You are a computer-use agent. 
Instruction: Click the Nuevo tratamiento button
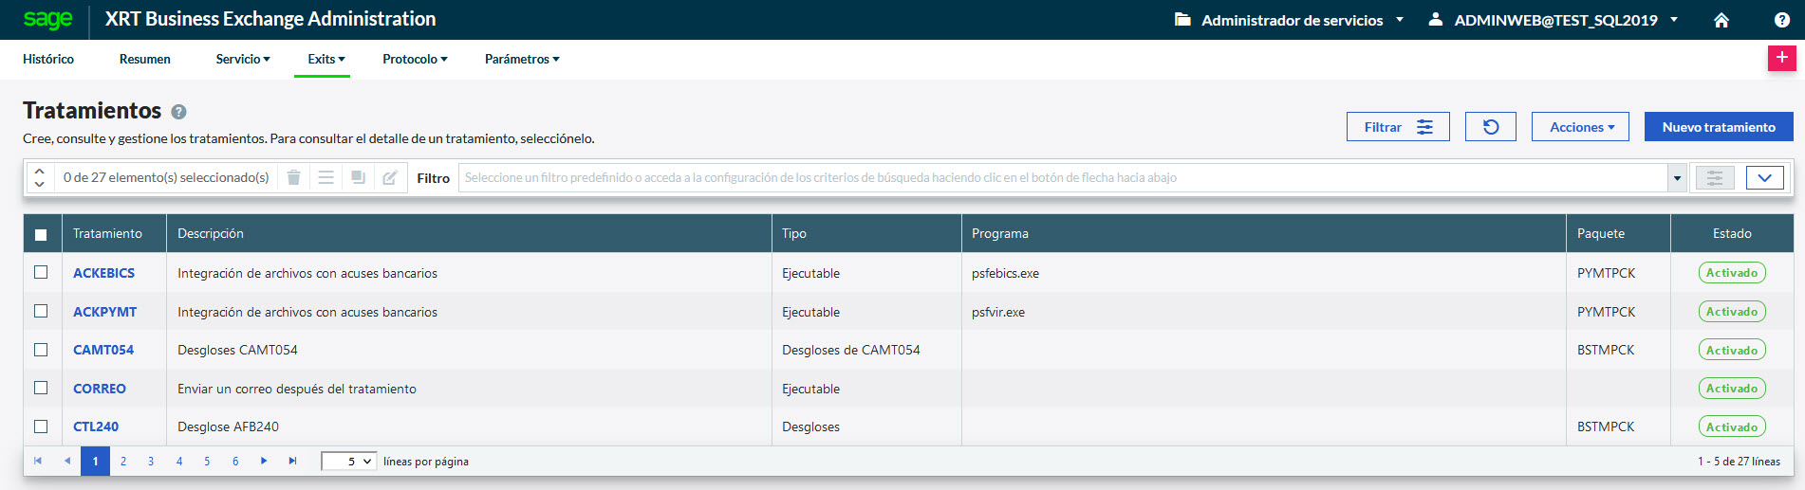pos(1718,127)
